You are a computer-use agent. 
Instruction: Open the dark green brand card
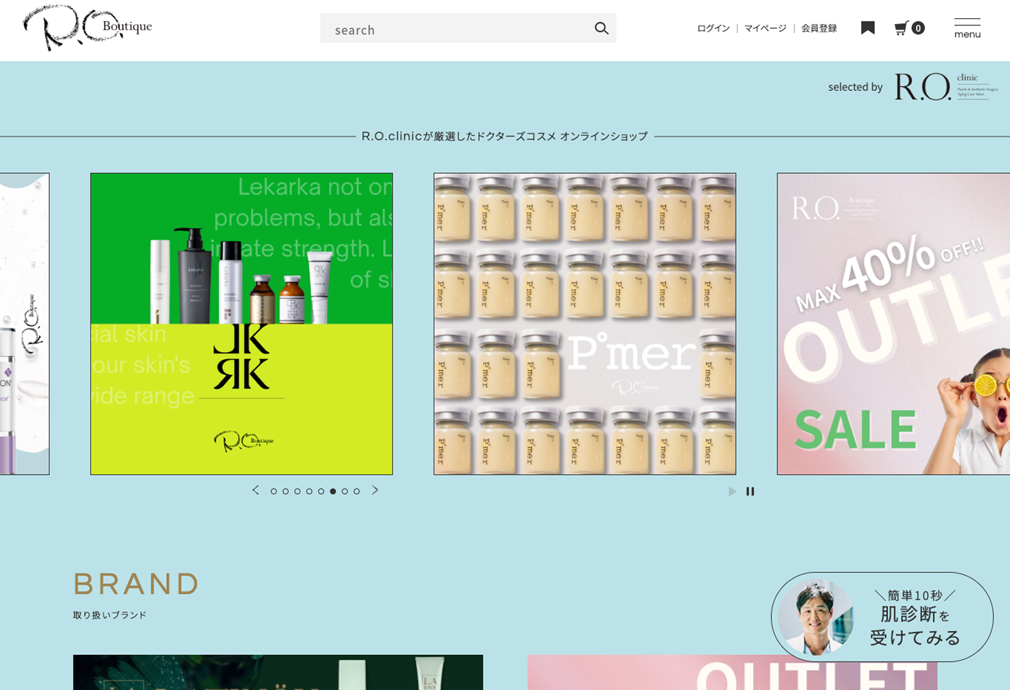[278, 672]
